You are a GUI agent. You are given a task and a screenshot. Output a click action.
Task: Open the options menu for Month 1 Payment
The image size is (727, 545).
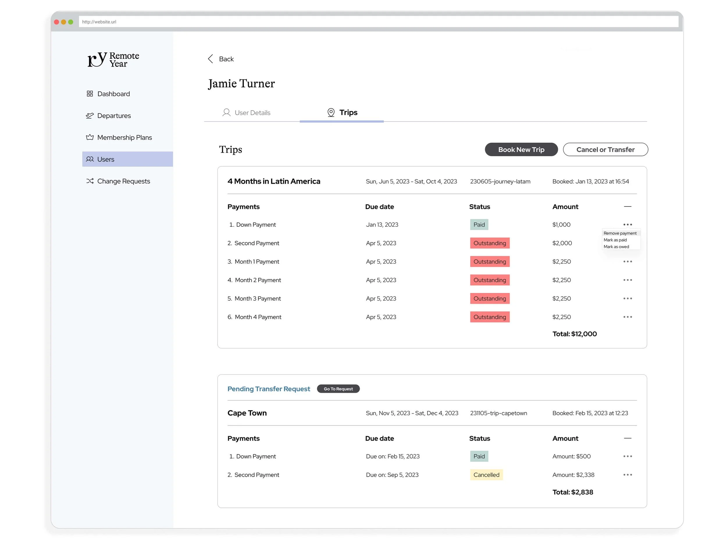(x=628, y=262)
